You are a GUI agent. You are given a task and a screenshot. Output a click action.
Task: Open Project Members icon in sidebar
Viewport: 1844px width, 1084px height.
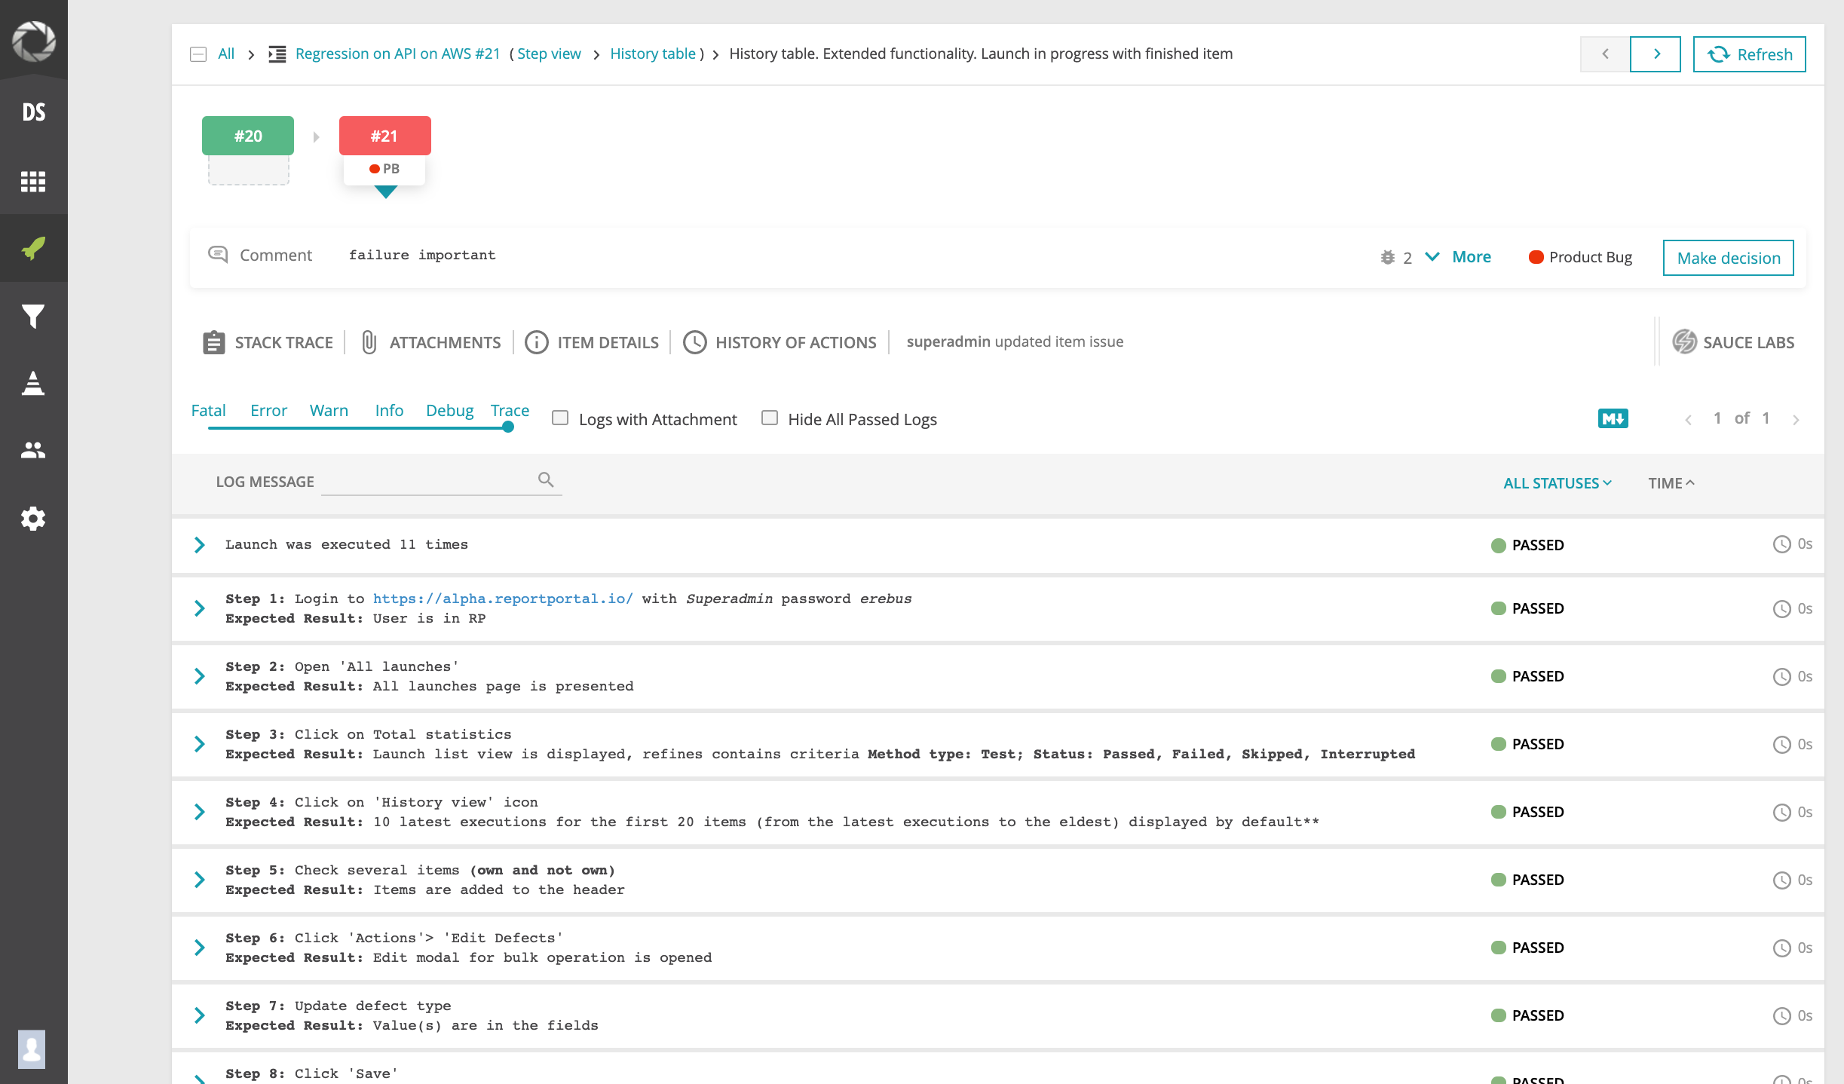point(33,450)
